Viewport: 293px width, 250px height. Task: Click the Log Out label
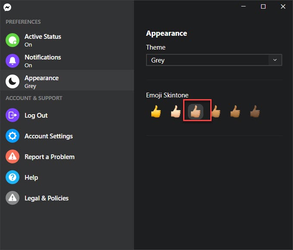pyautogui.click(x=36, y=116)
